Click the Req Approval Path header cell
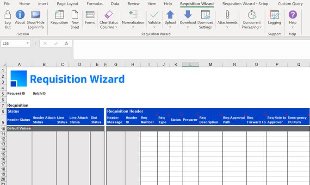 pos(234,120)
